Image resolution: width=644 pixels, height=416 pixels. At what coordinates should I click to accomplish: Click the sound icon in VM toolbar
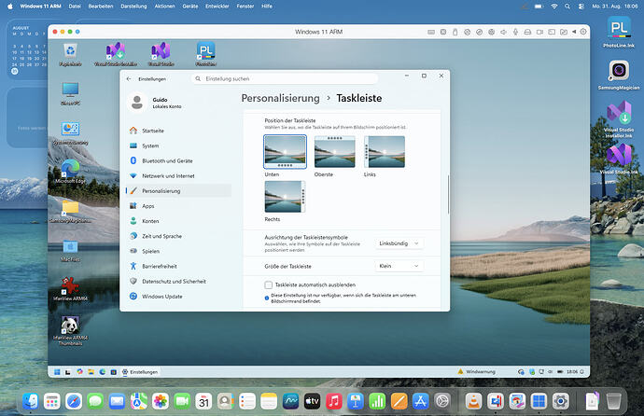click(503, 32)
